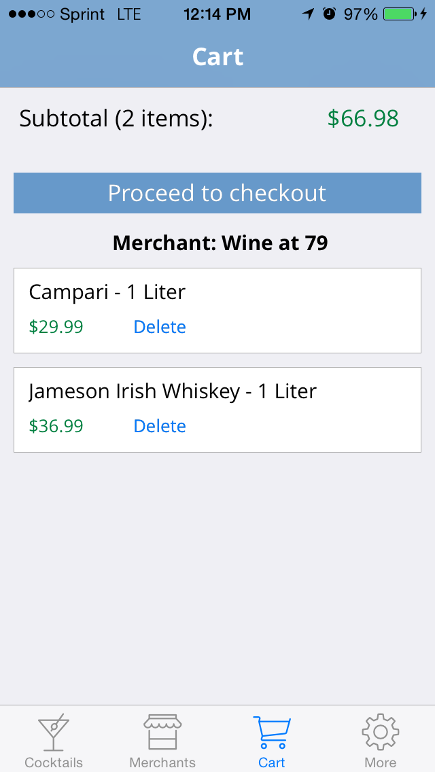435x772 pixels.
Task: Open the More tab label
Action: (x=381, y=762)
